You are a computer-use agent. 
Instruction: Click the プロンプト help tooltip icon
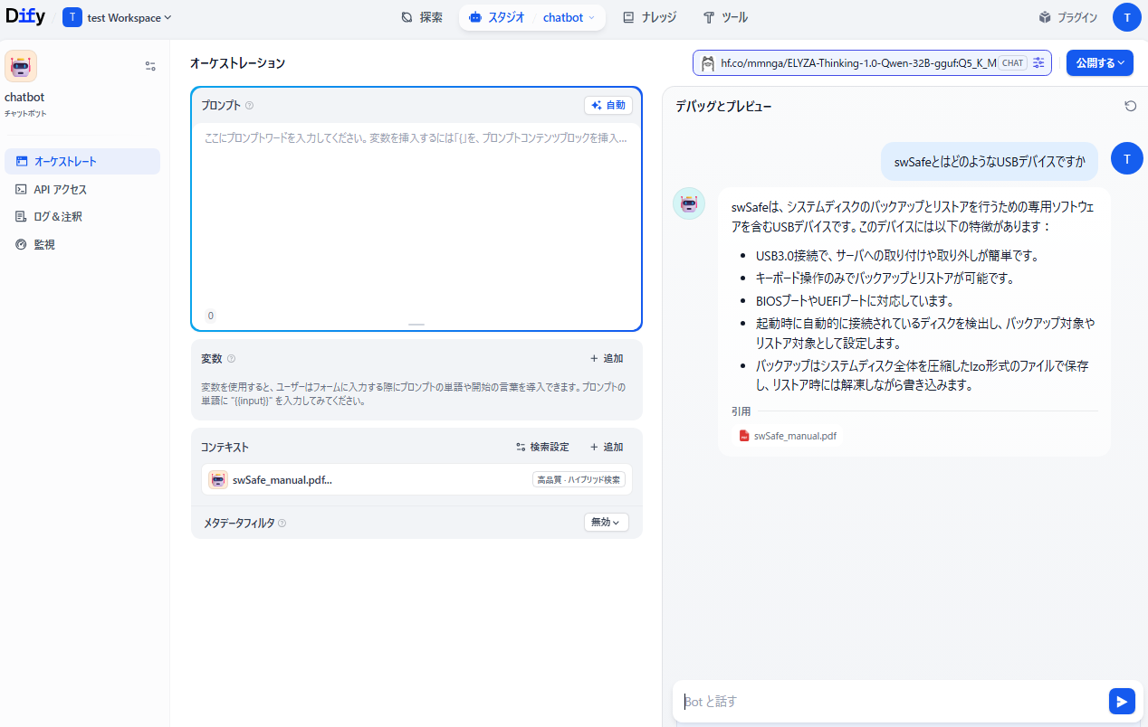point(250,106)
